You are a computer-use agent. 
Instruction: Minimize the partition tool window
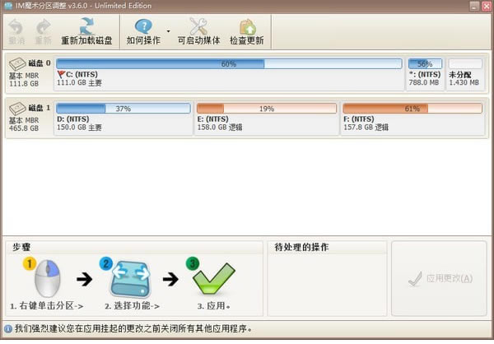pyautogui.click(x=474, y=6)
